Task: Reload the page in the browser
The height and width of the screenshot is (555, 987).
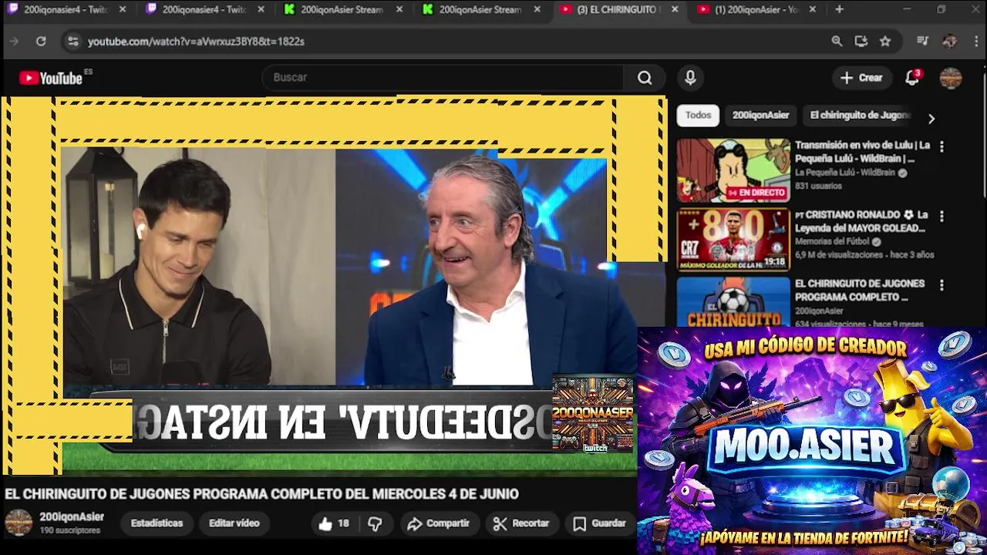Action: tap(41, 42)
